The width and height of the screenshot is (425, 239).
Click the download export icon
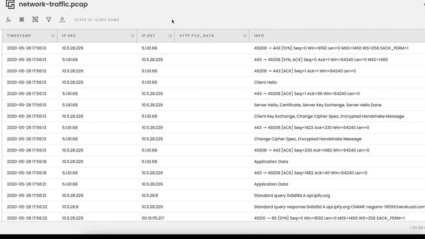62,19
